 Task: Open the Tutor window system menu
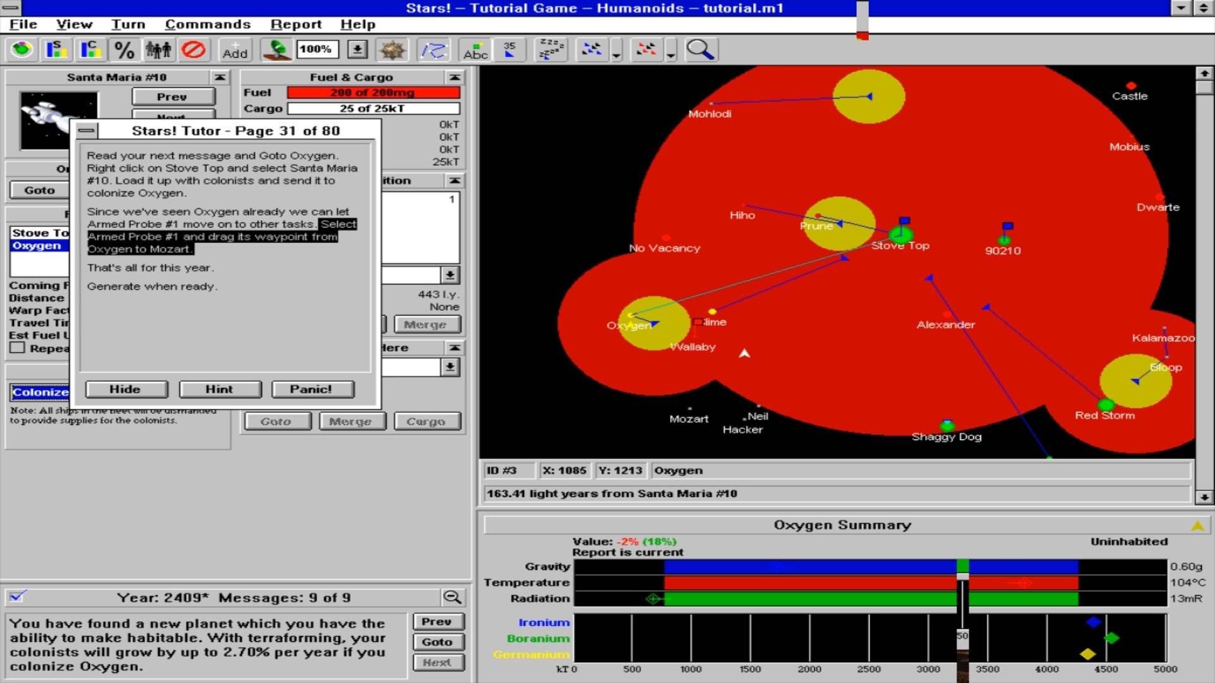(87, 131)
